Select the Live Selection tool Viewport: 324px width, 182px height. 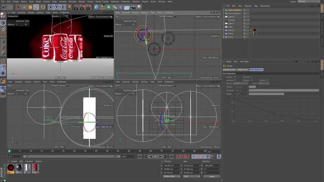click(18, 7)
